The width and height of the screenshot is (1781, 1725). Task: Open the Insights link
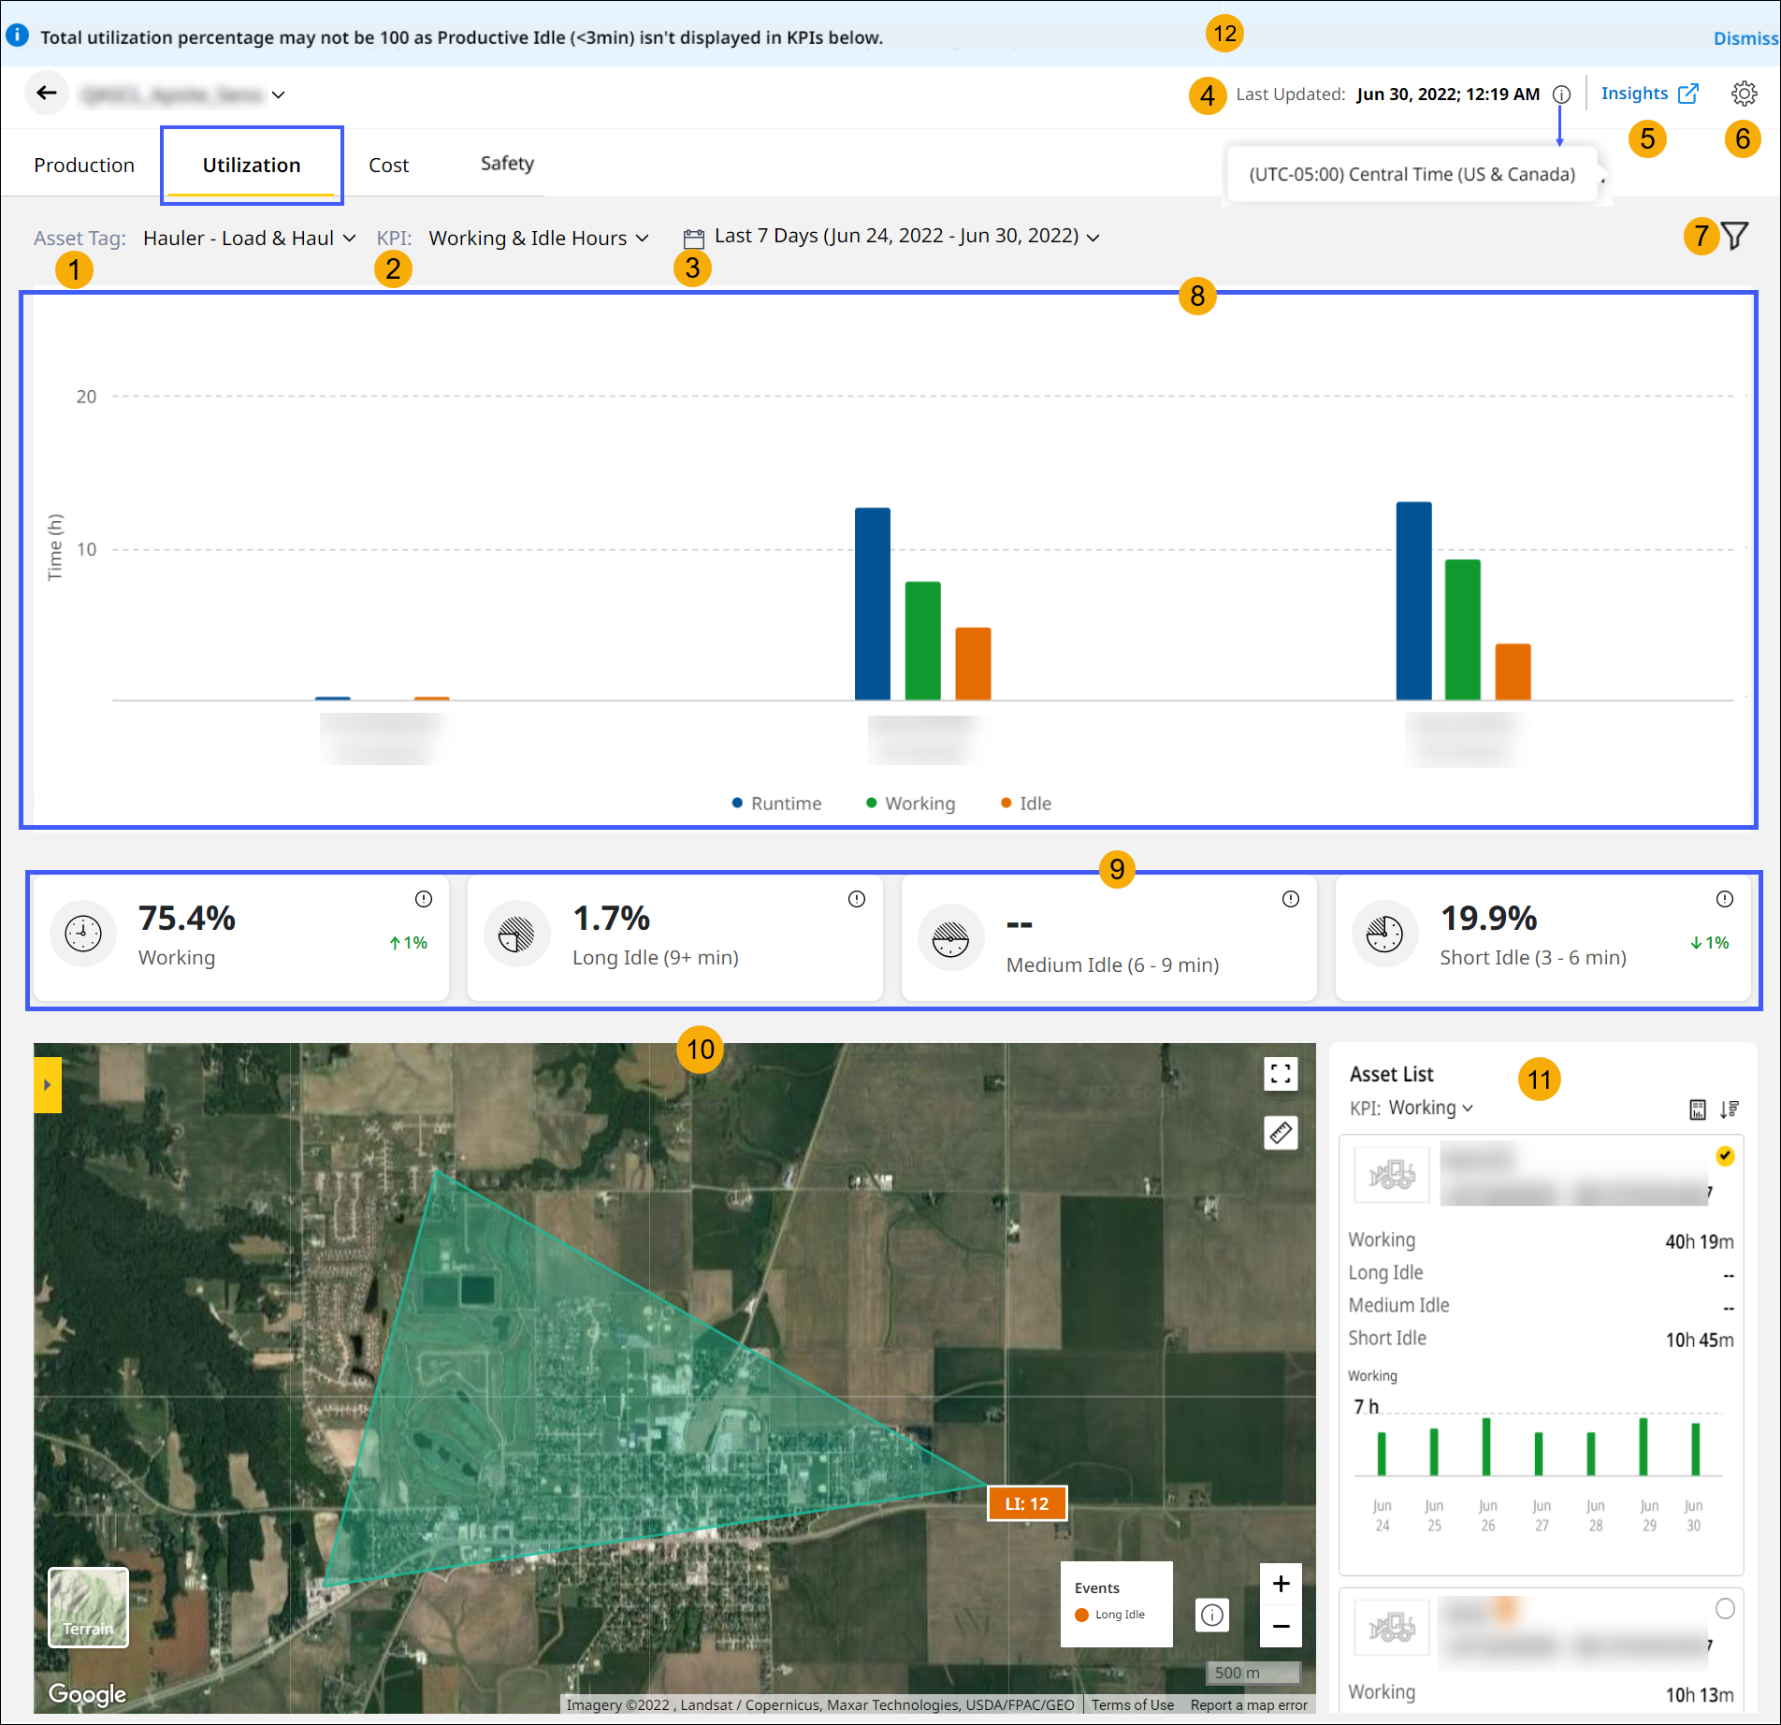coord(1648,94)
